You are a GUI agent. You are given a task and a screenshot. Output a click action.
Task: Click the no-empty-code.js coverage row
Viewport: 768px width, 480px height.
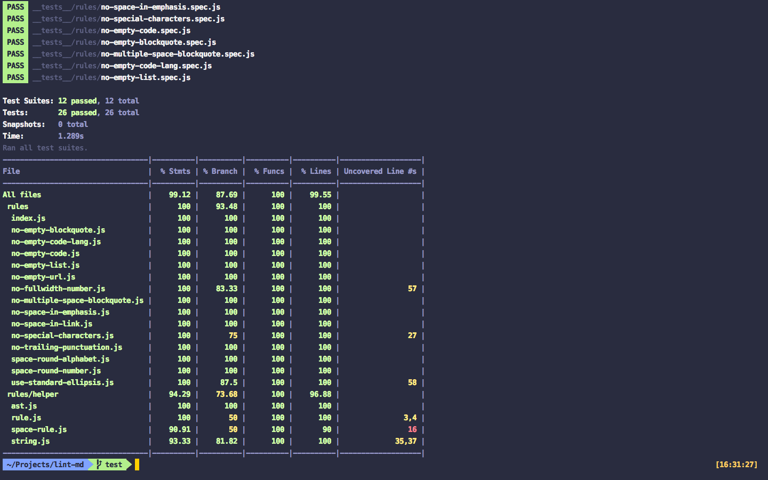click(213, 253)
